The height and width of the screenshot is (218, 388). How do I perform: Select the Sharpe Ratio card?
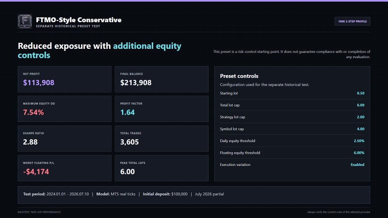tap(65, 138)
